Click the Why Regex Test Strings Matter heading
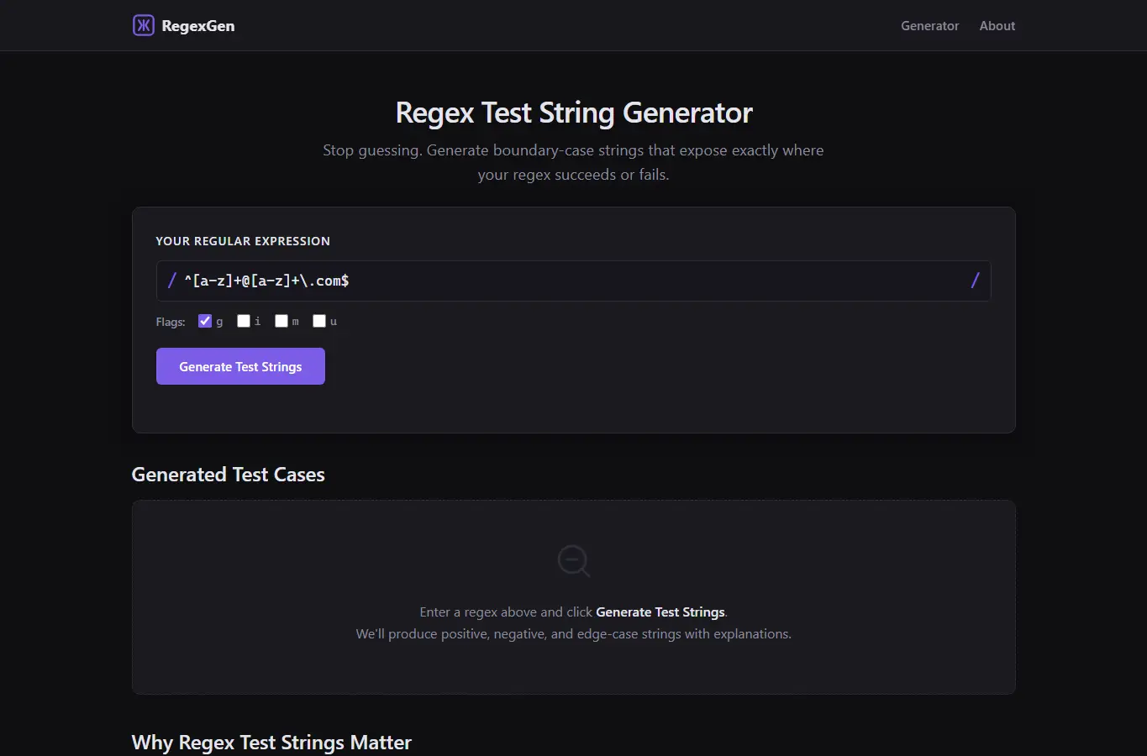The height and width of the screenshot is (756, 1147). click(271, 743)
